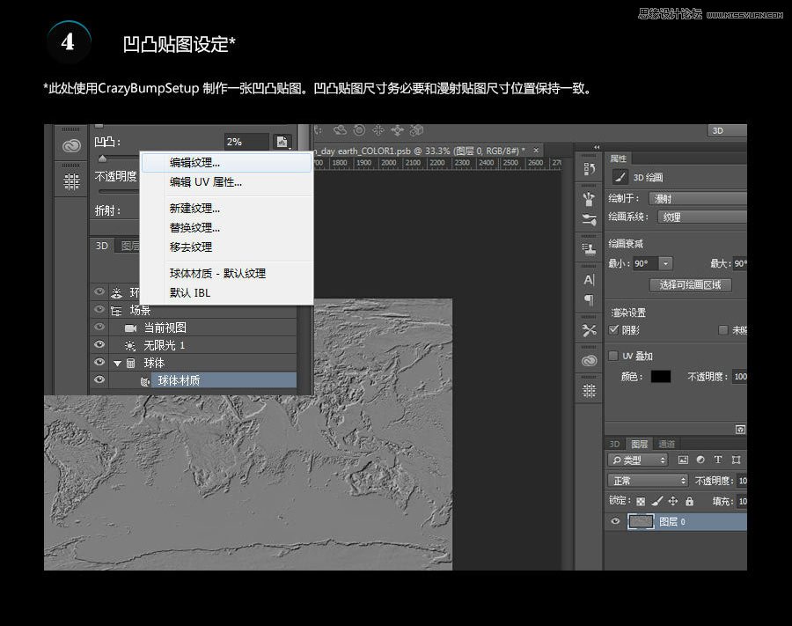Toggle the 阴影 shadow checkbox
The image size is (792, 626).
click(613, 330)
